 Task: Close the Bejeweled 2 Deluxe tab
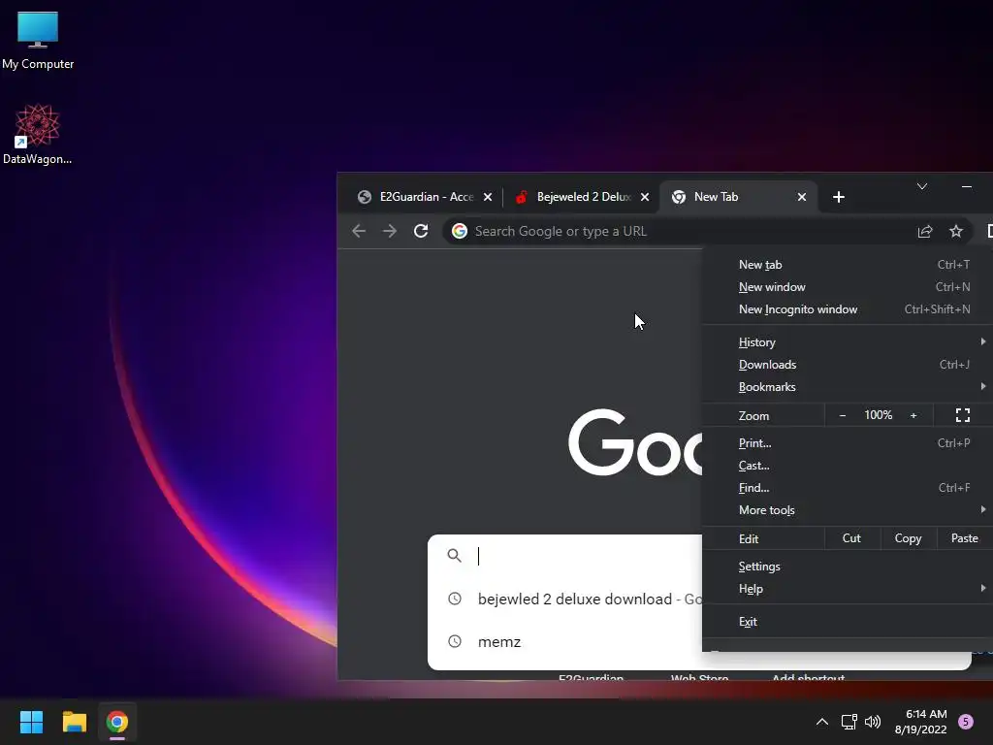tap(645, 197)
